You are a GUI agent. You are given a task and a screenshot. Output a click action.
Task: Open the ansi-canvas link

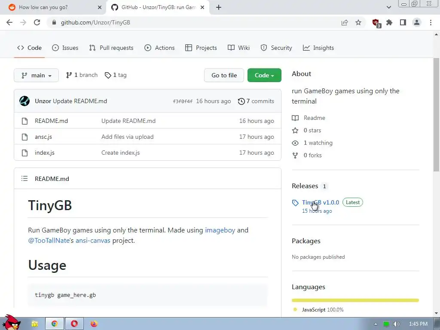(93, 241)
